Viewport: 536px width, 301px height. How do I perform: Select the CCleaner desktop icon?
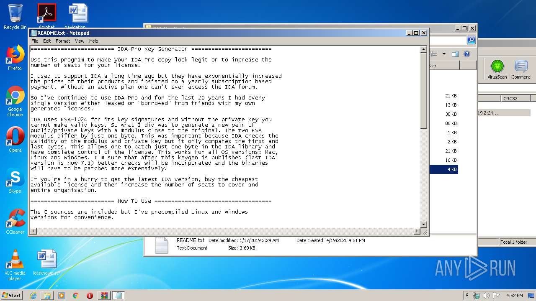[x=15, y=222]
